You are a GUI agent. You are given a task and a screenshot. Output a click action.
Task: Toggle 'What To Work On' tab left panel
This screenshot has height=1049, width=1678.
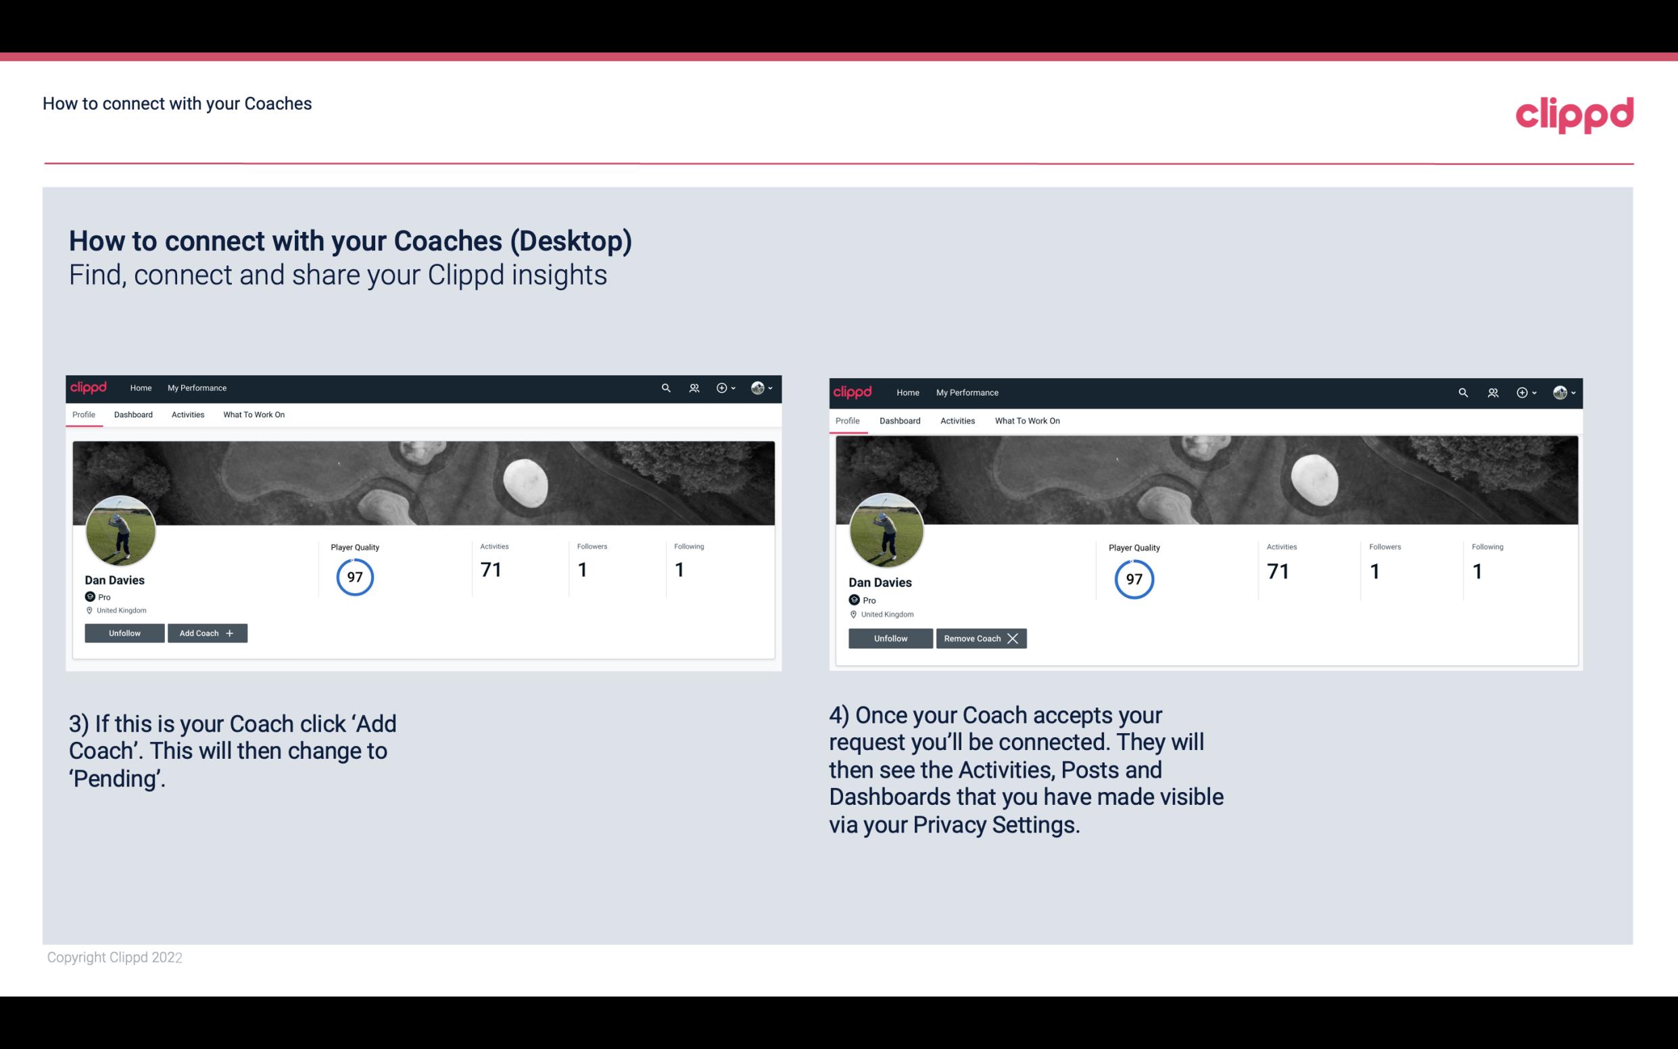pyautogui.click(x=252, y=415)
